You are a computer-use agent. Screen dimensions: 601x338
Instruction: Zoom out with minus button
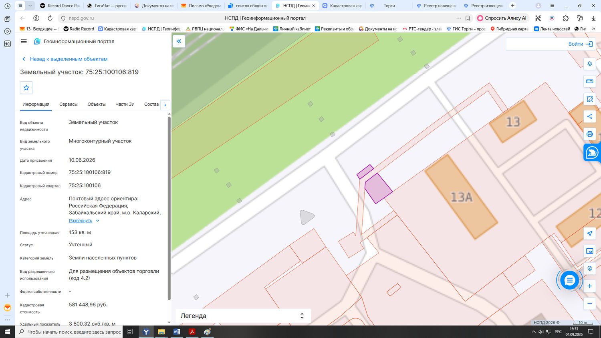tap(589, 304)
